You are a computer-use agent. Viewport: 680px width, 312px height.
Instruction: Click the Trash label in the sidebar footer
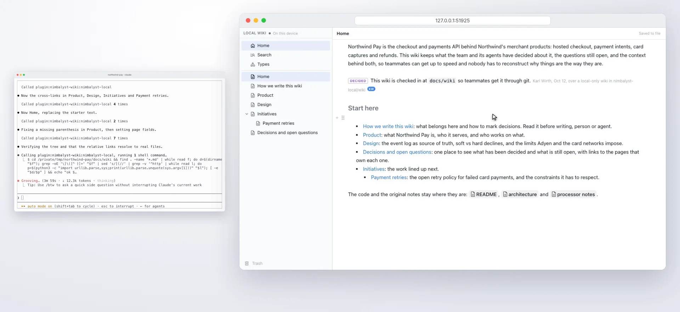click(x=257, y=263)
